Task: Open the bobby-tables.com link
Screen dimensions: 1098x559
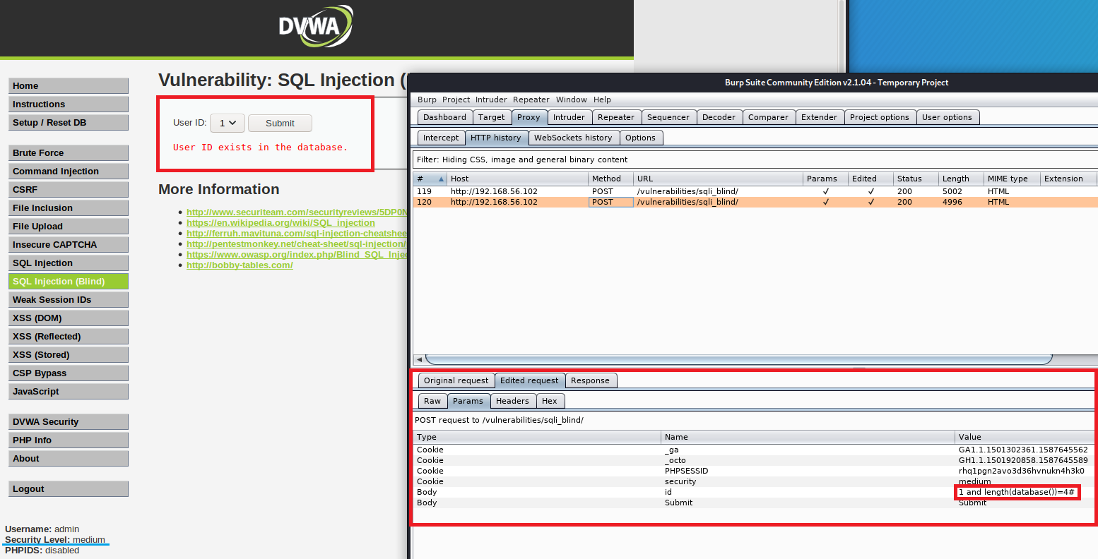Action: tap(240, 265)
